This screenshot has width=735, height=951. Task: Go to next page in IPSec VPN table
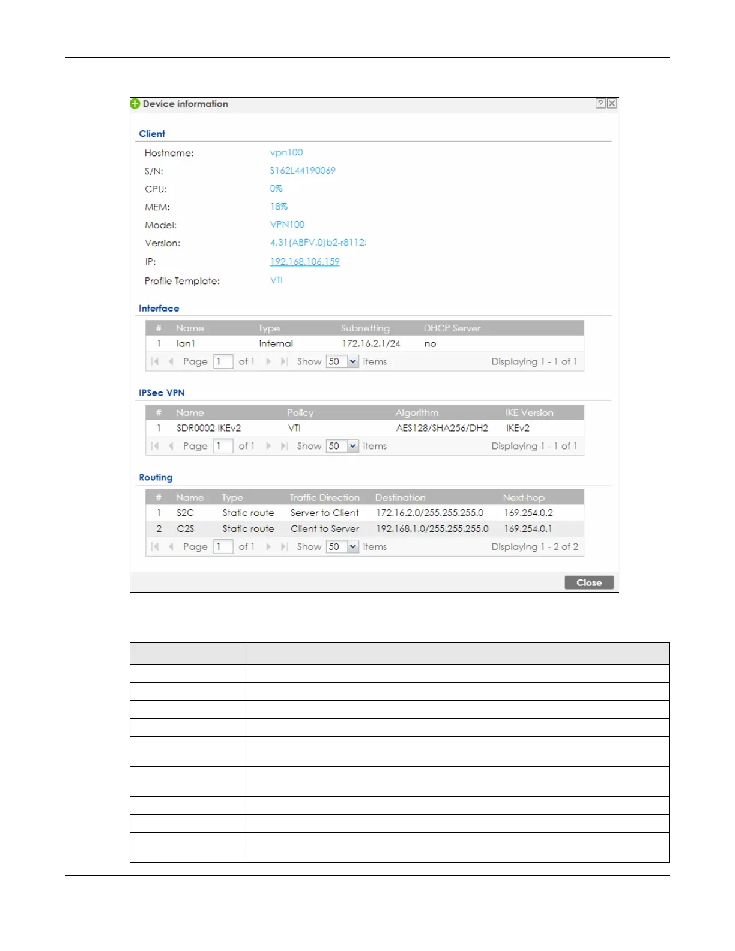pyautogui.click(x=268, y=446)
